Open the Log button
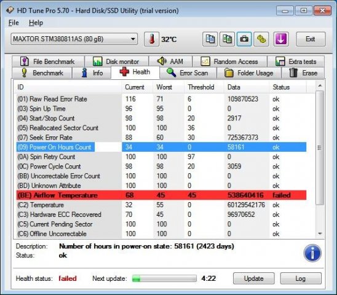 301,278
